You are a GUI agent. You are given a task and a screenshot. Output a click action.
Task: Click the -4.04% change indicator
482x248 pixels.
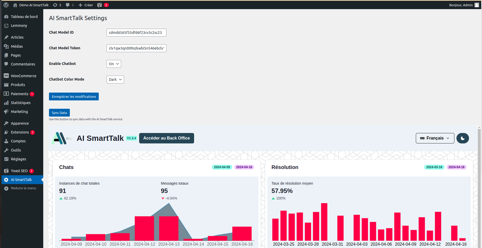169,198
